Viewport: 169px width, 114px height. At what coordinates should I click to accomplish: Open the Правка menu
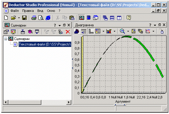[28, 11]
